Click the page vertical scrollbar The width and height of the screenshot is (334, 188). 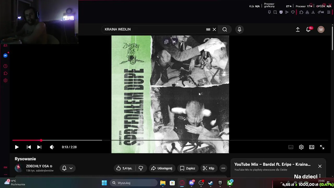[332, 38]
